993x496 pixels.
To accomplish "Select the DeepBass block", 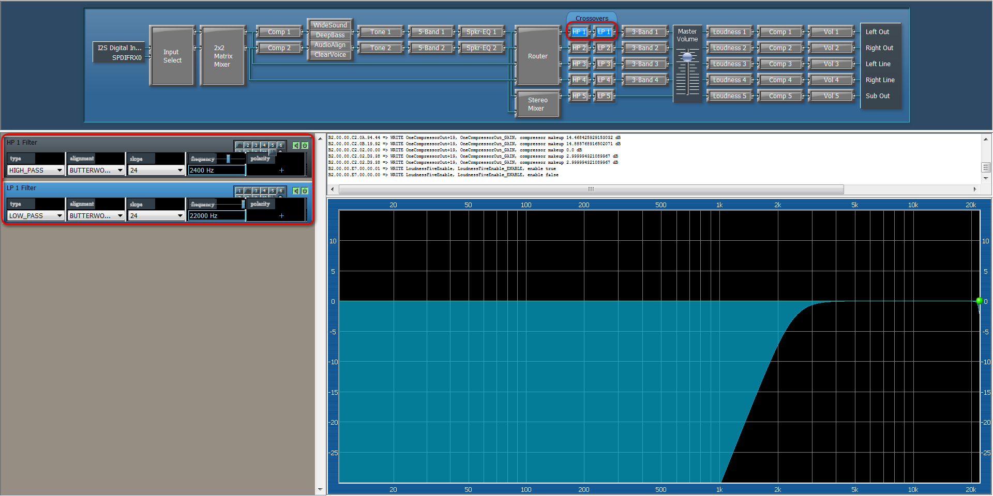I will pyautogui.click(x=330, y=35).
